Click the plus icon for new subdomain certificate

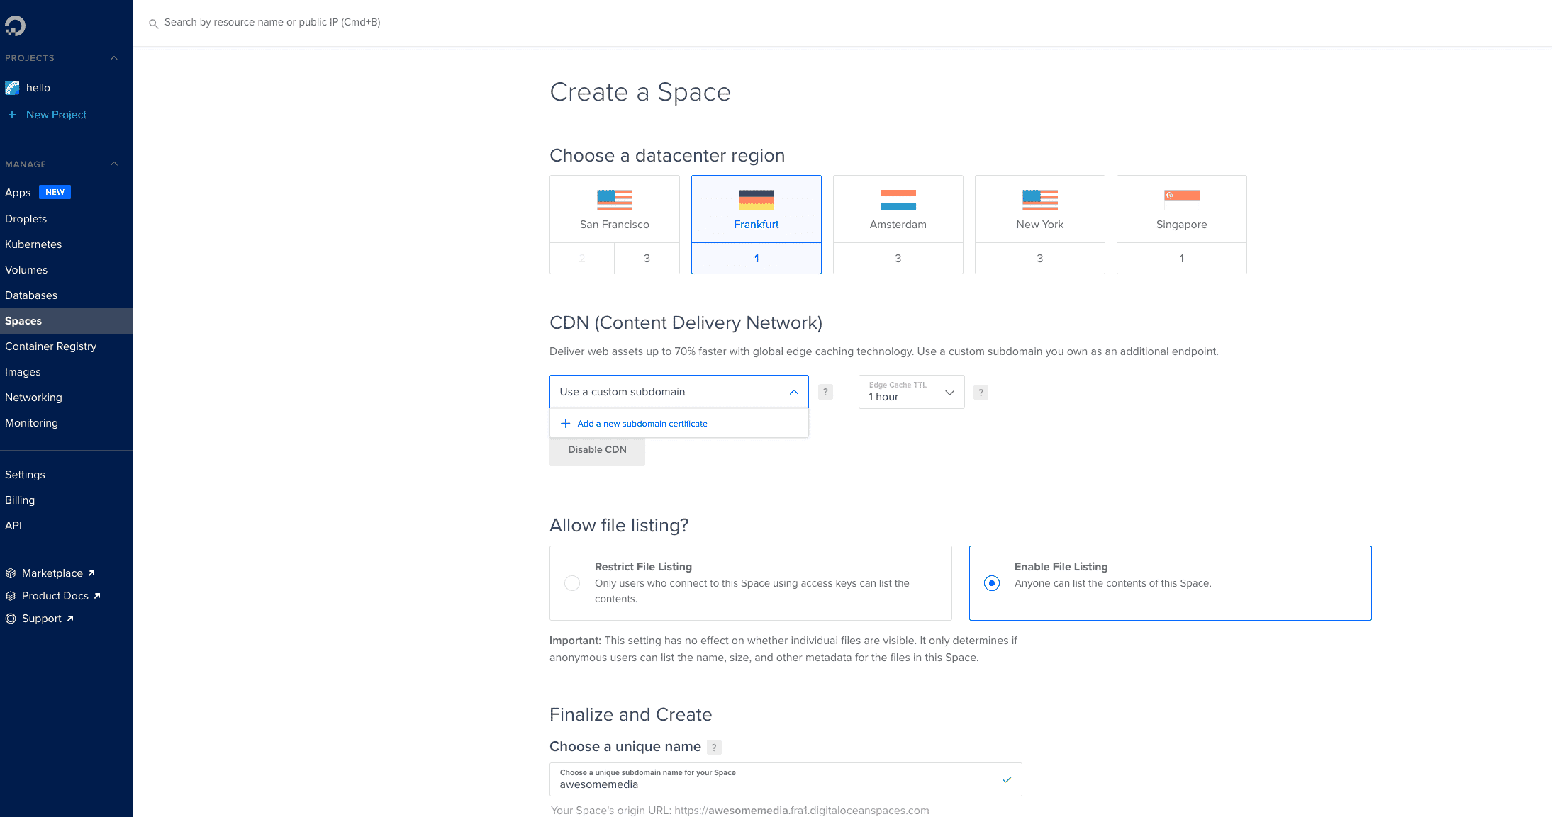(565, 424)
